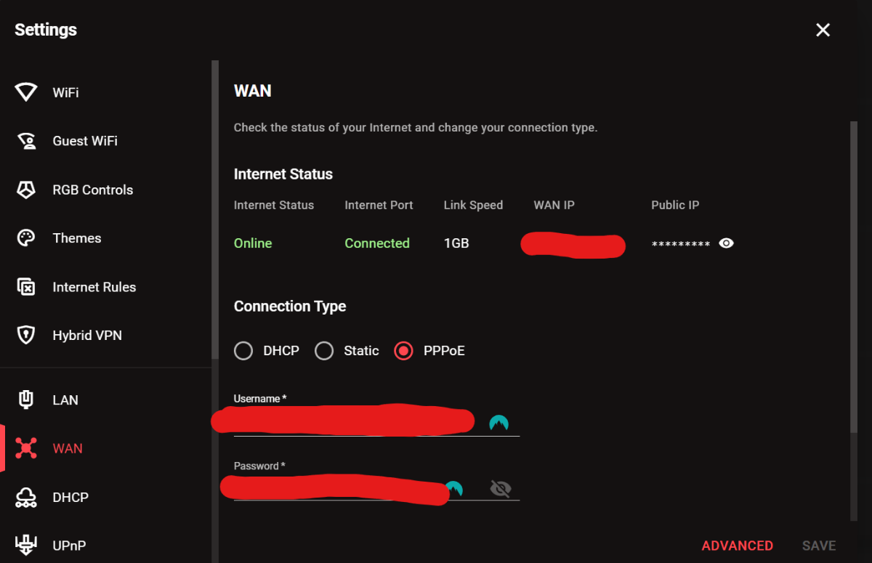
Task: Open the Hybrid VPN shield icon
Action: (26, 335)
